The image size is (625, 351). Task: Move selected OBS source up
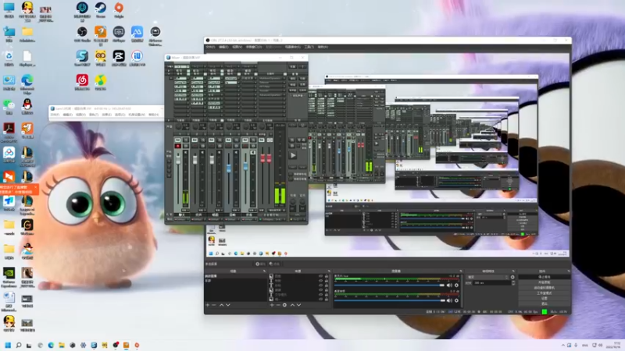[292, 305]
